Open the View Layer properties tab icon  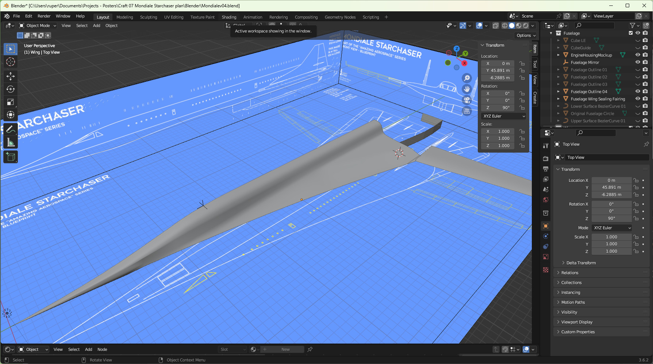[546, 179]
